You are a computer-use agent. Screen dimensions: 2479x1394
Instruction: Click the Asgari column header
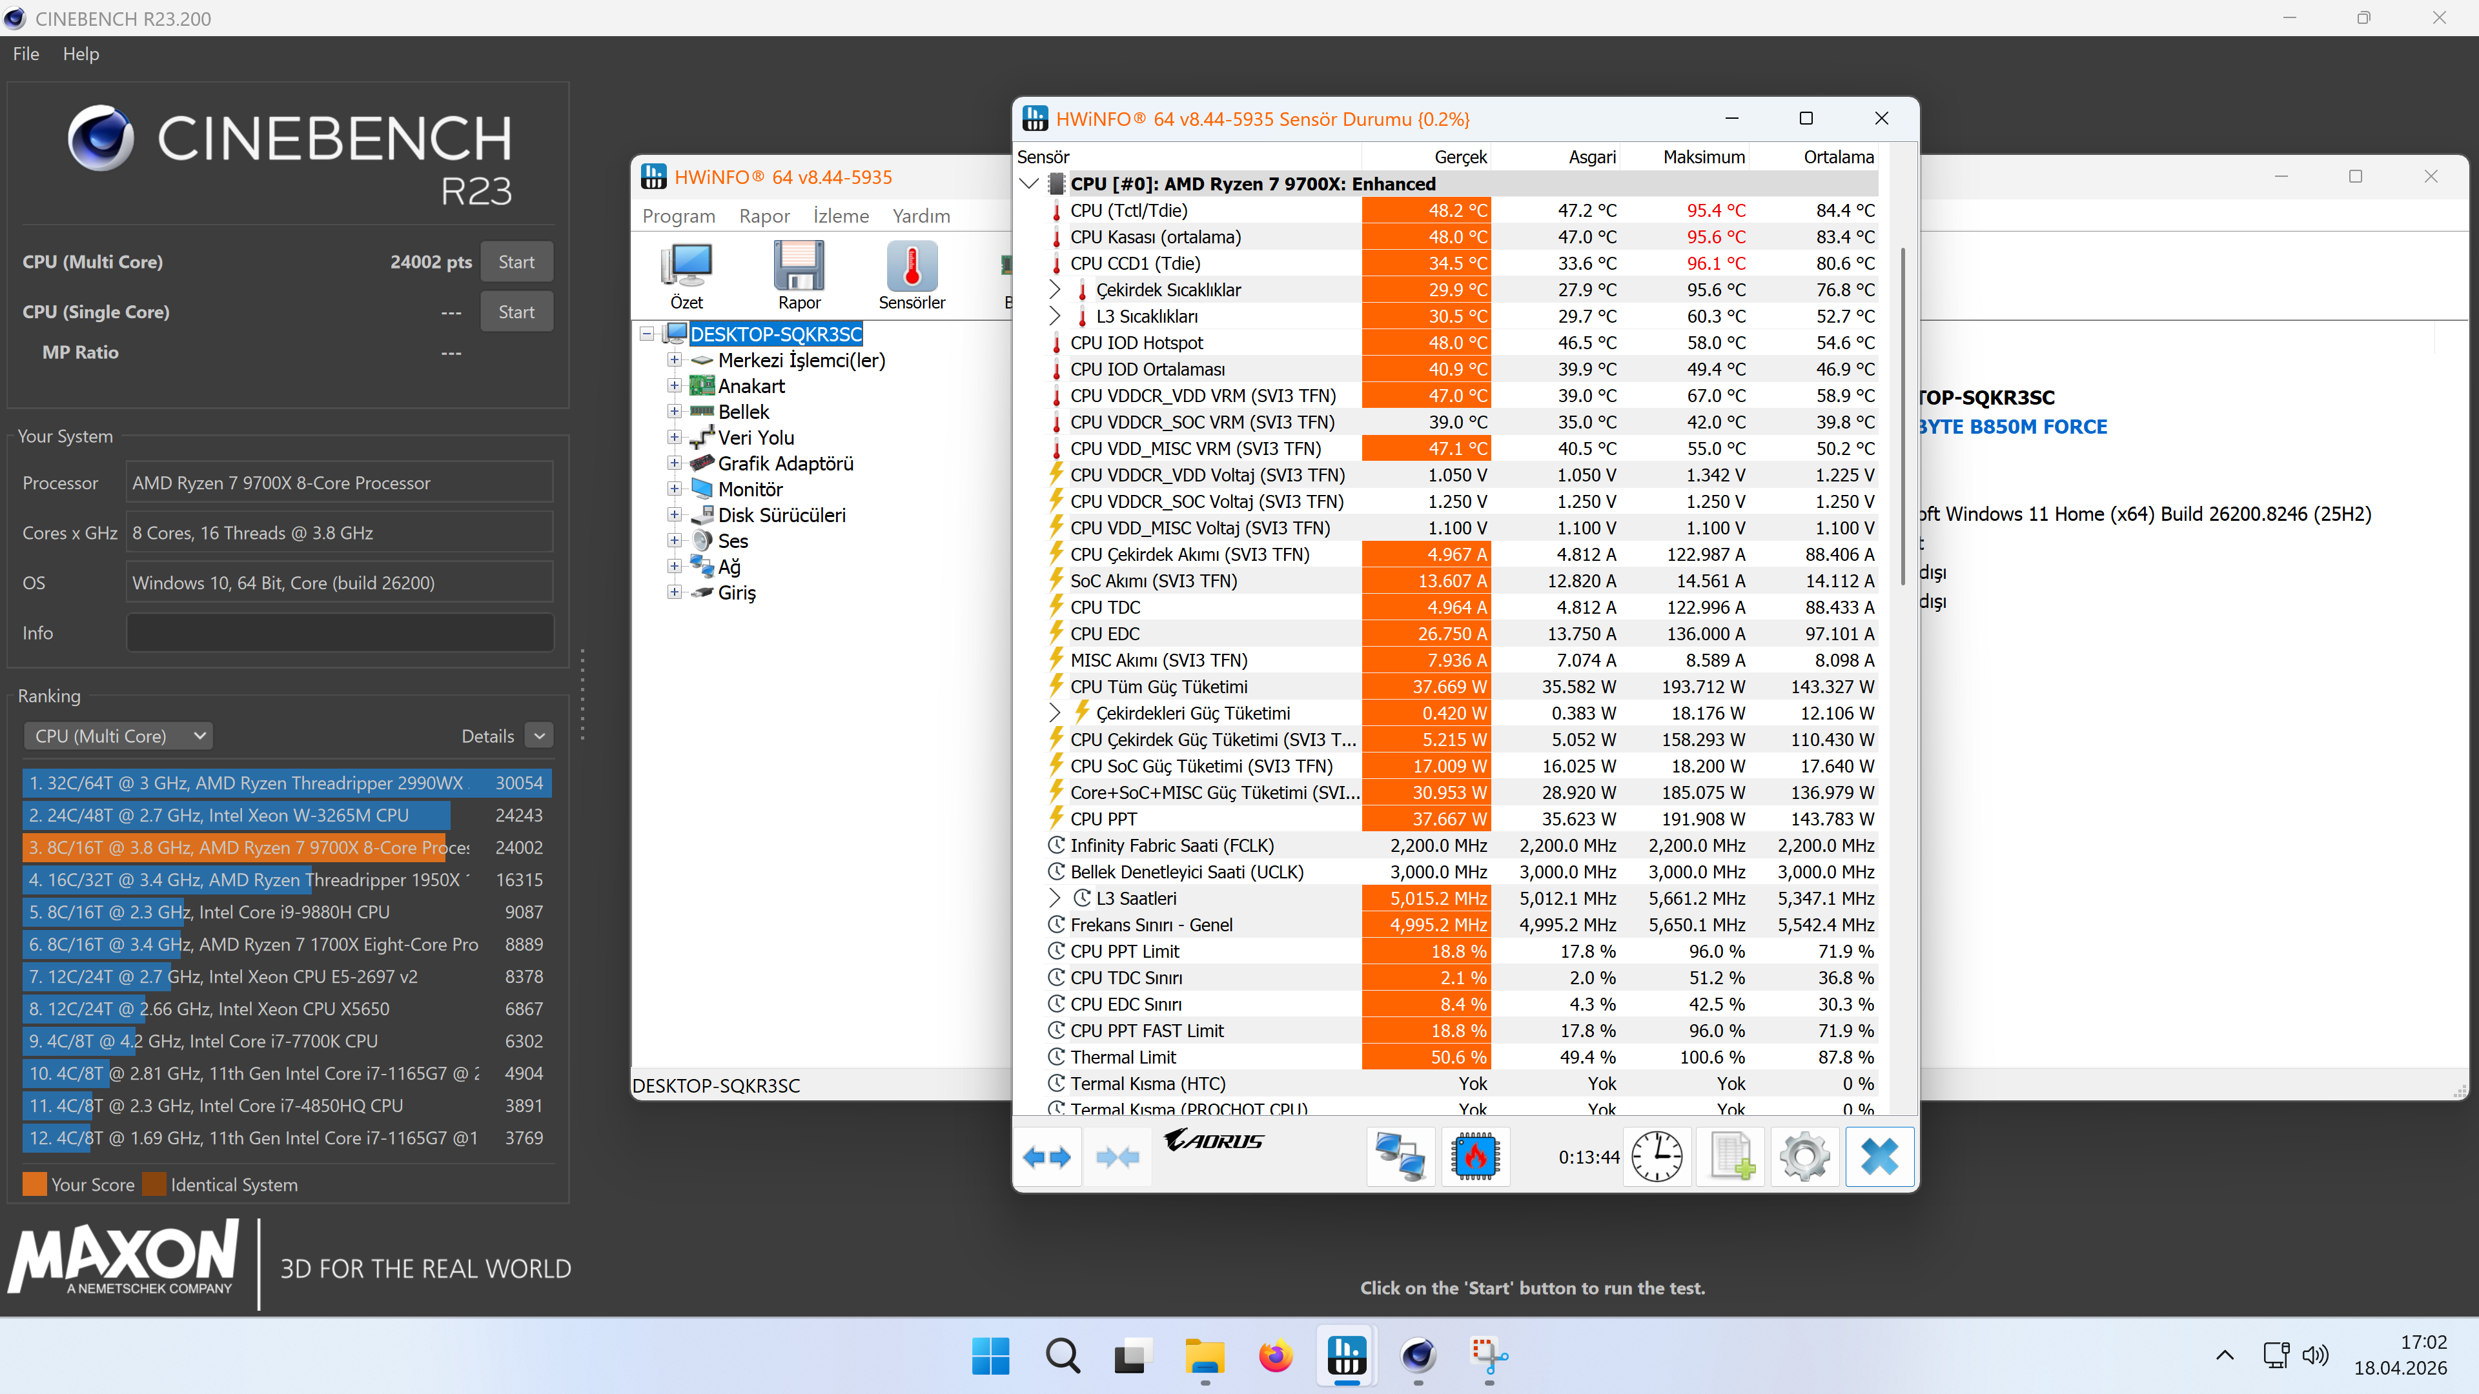click(x=1556, y=157)
